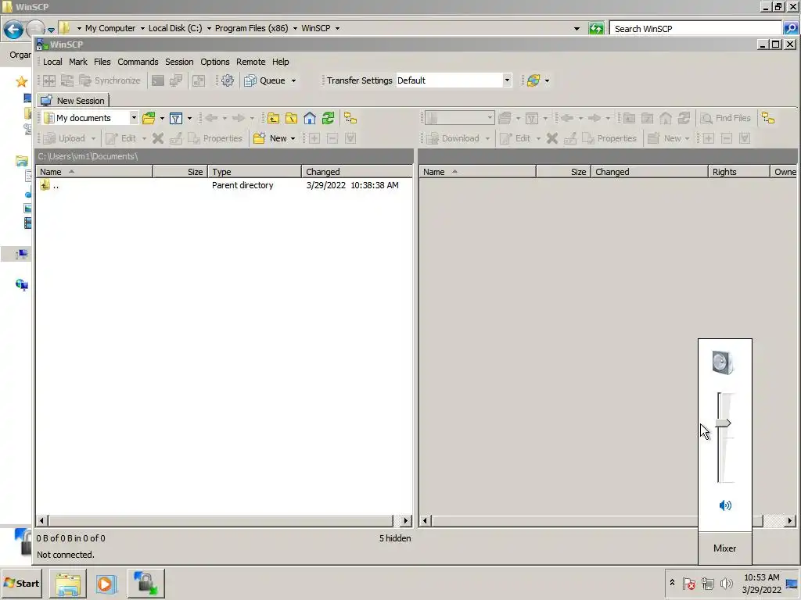Click the '5 hidden' status bar text
801x600 pixels.
[x=395, y=538]
